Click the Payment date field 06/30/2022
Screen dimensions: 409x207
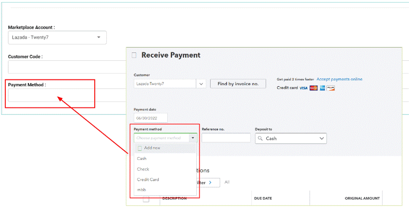point(150,118)
